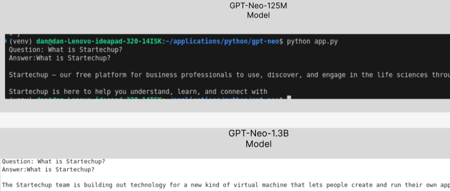The image size is (450, 191).
Task: Click the line starting "Startechup – our free platform"
Action: (x=229, y=75)
